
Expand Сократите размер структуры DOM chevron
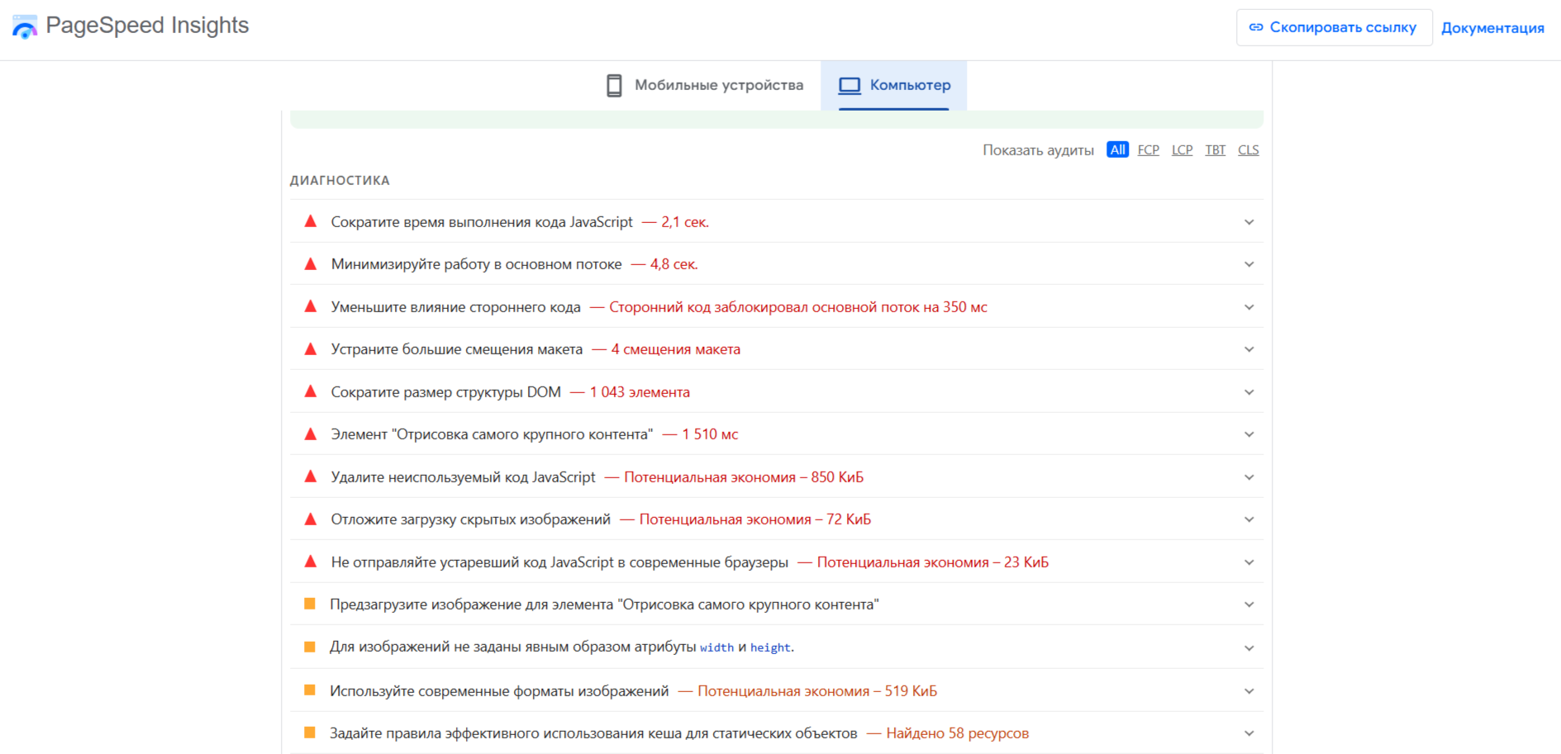[x=1249, y=392]
